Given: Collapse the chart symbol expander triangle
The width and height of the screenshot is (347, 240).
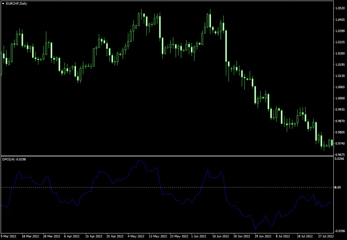Looking at the screenshot, I should coord(3,4).
